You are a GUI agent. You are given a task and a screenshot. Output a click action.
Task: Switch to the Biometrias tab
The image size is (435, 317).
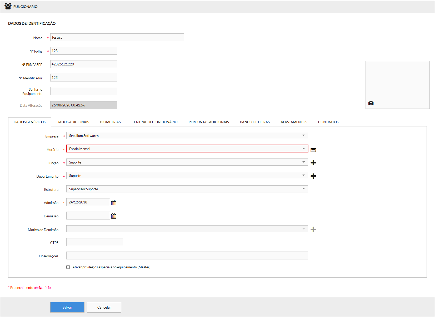(x=110, y=122)
